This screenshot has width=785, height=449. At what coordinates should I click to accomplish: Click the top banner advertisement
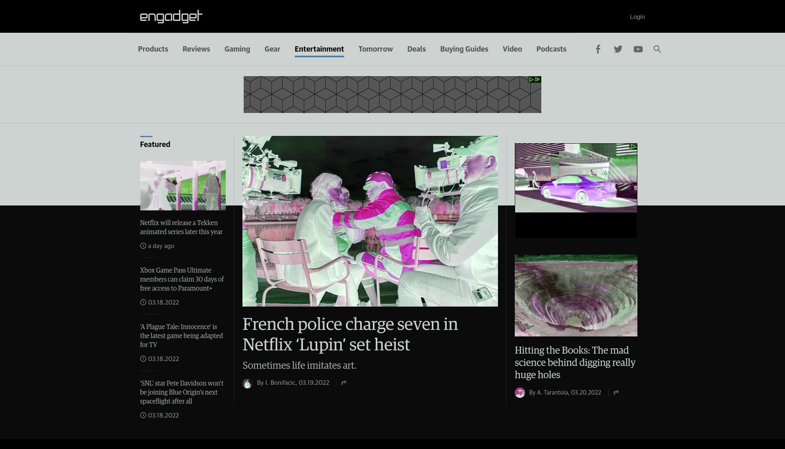tap(392, 95)
